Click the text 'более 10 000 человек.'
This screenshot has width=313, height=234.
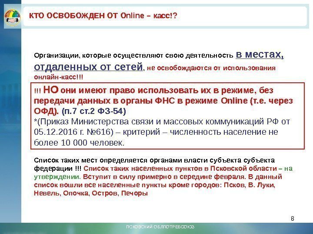[x=79, y=143]
